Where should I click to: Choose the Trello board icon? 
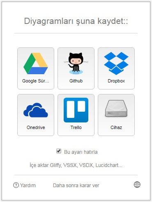click(x=76, y=110)
